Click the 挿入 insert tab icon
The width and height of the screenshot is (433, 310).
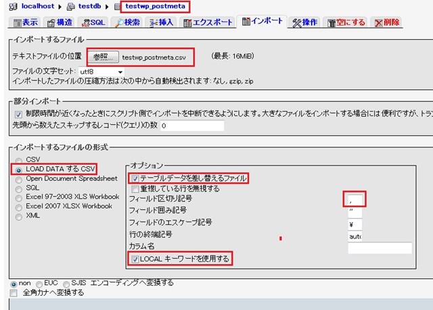tap(154, 22)
